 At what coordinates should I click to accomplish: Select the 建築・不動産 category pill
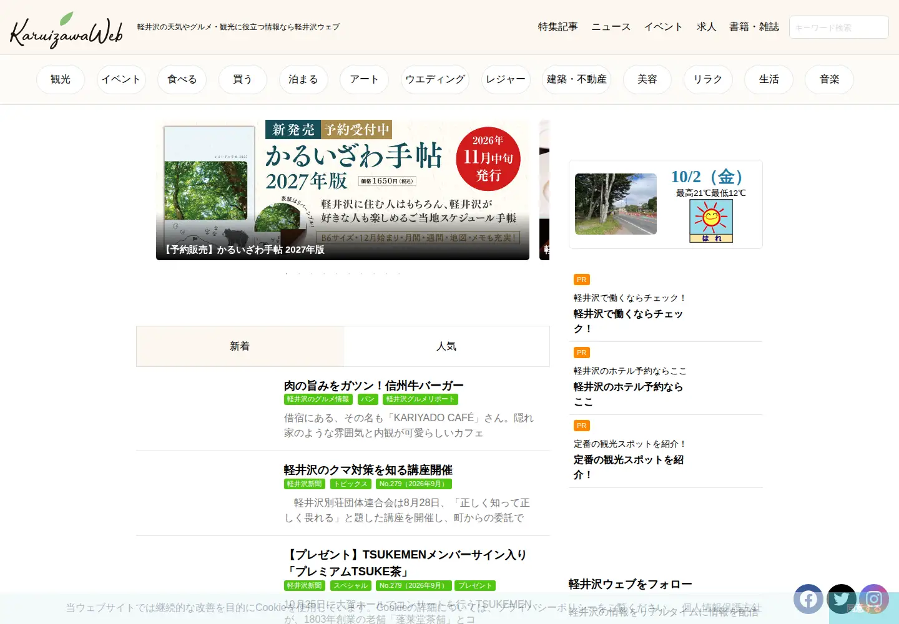[x=577, y=79]
